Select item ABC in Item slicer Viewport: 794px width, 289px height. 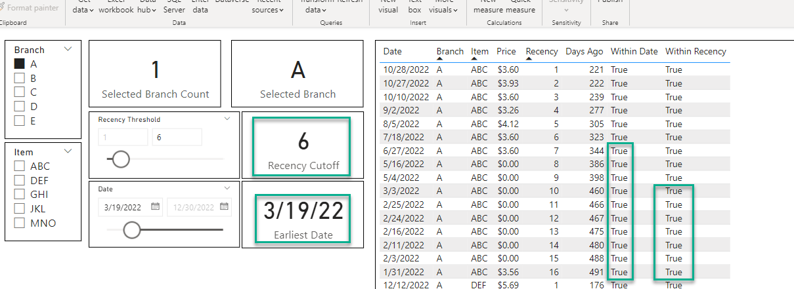point(20,166)
